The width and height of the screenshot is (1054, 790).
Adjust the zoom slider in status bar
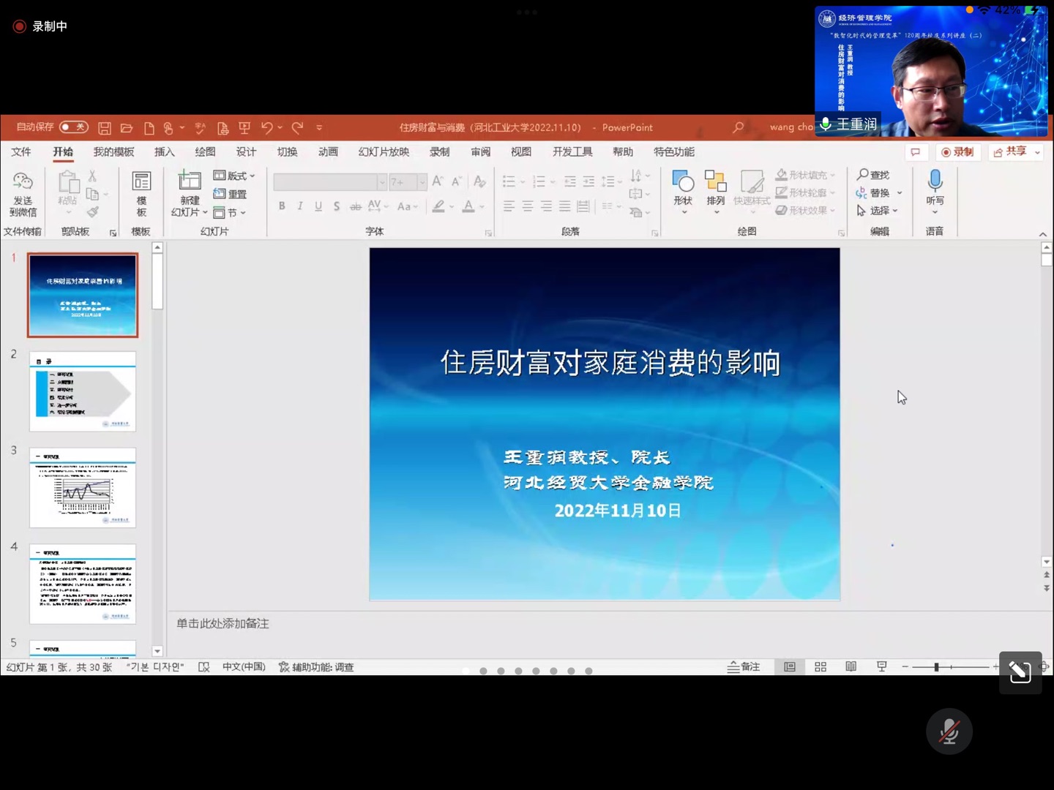937,667
